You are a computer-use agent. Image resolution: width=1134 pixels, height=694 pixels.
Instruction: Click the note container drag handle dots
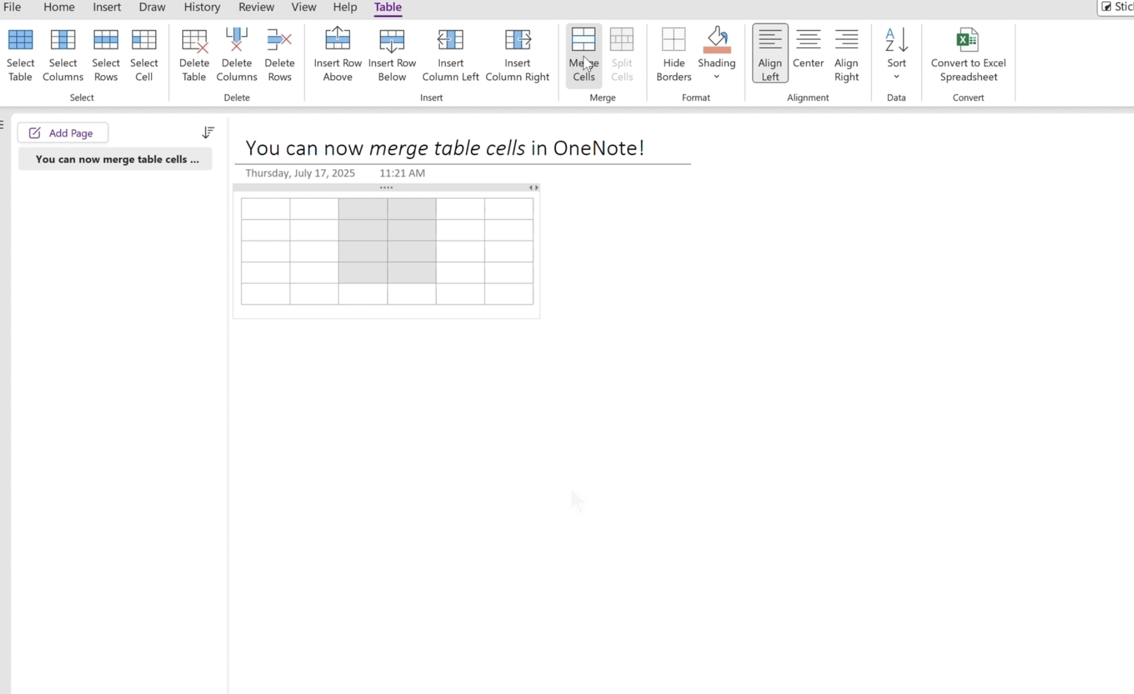point(386,188)
